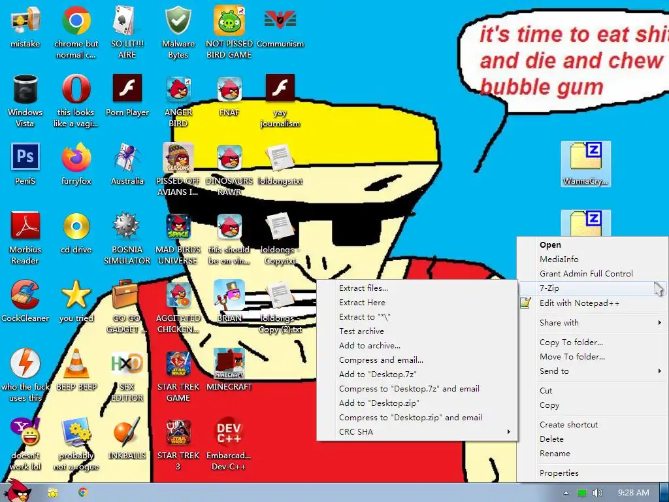Screen dimensions: 669x502
Task: Select the 'Communism' desktop icon
Action: [x=280, y=20]
